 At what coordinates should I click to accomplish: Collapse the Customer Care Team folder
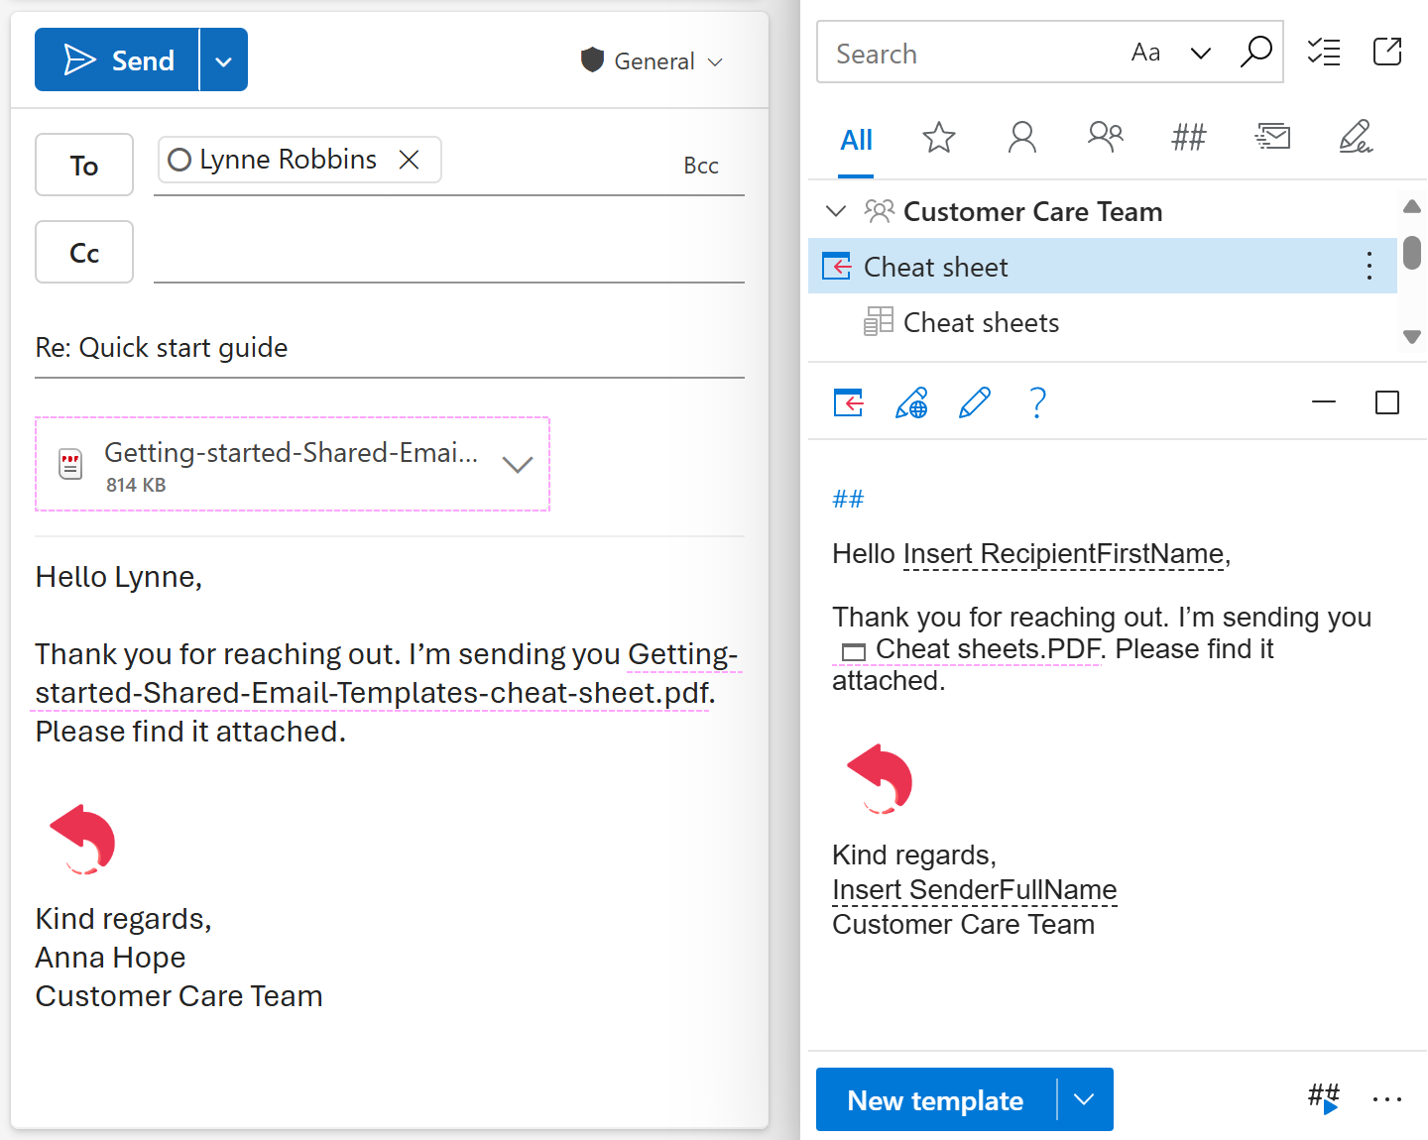click(836, 211)
